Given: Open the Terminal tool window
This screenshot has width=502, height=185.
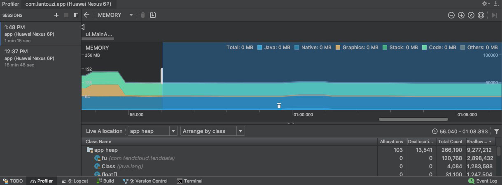Looking at the screenshot, I should (x=189, y=181).
